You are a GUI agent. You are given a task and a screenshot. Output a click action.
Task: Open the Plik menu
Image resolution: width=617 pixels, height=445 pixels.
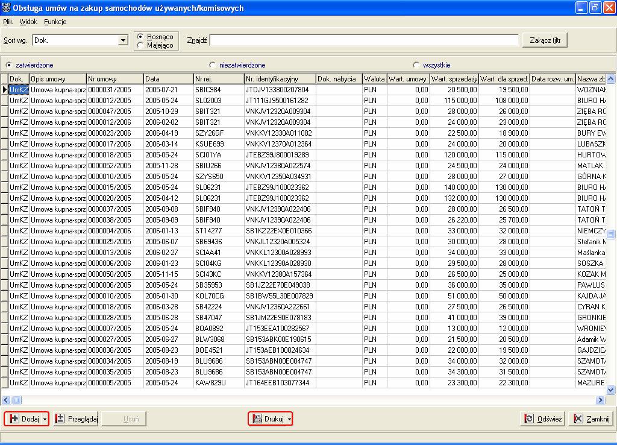click(8, 22)
